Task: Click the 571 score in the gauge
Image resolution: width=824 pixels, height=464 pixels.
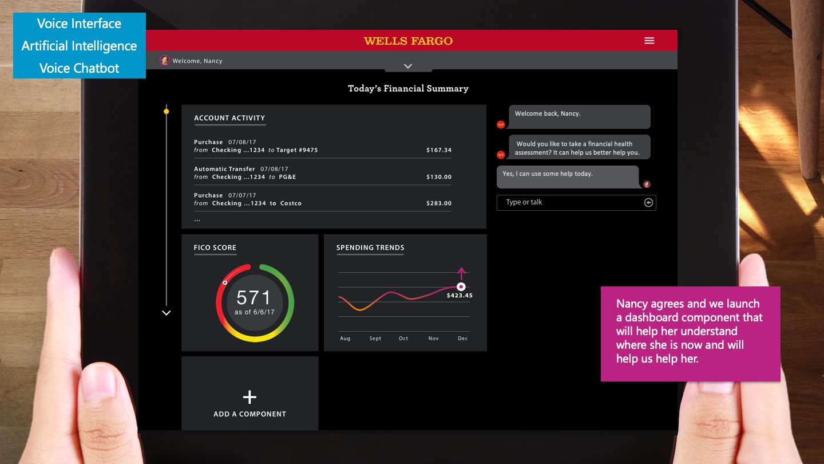Action: click(x=253, y=297)
